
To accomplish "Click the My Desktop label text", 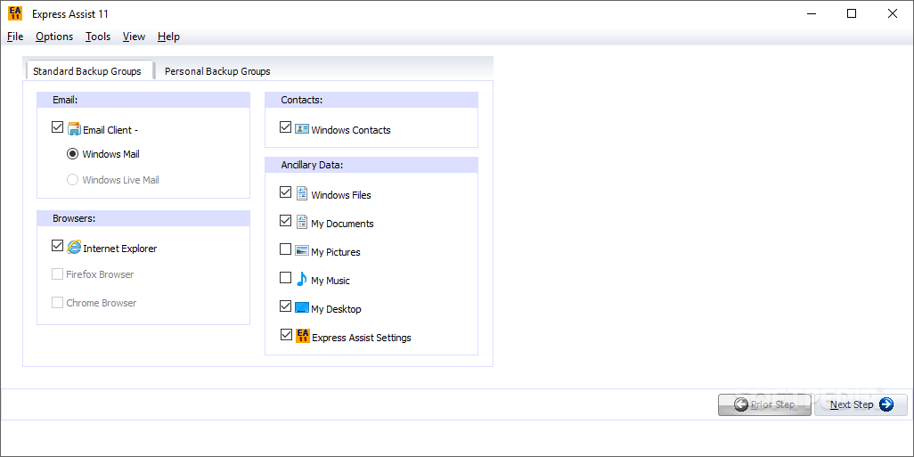I will (336, 309).
